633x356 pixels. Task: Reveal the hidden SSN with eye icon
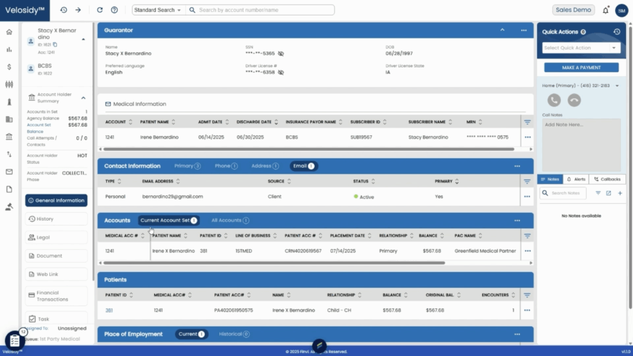coord(281,54)
